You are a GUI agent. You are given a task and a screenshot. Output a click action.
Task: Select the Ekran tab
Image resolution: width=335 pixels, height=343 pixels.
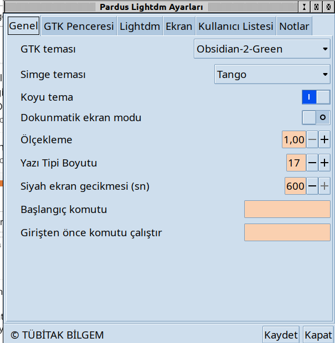pos(179,27)
